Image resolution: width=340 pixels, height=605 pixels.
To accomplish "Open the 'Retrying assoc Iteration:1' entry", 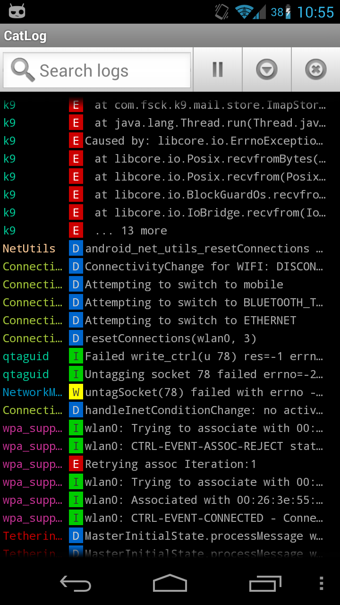I will (170, 464).
